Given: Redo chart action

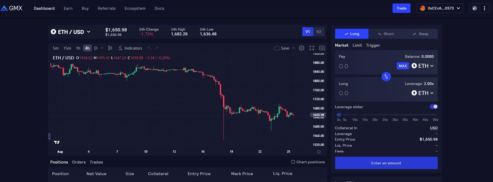Looking at the screenshot, I should click(x=157, y=48).
